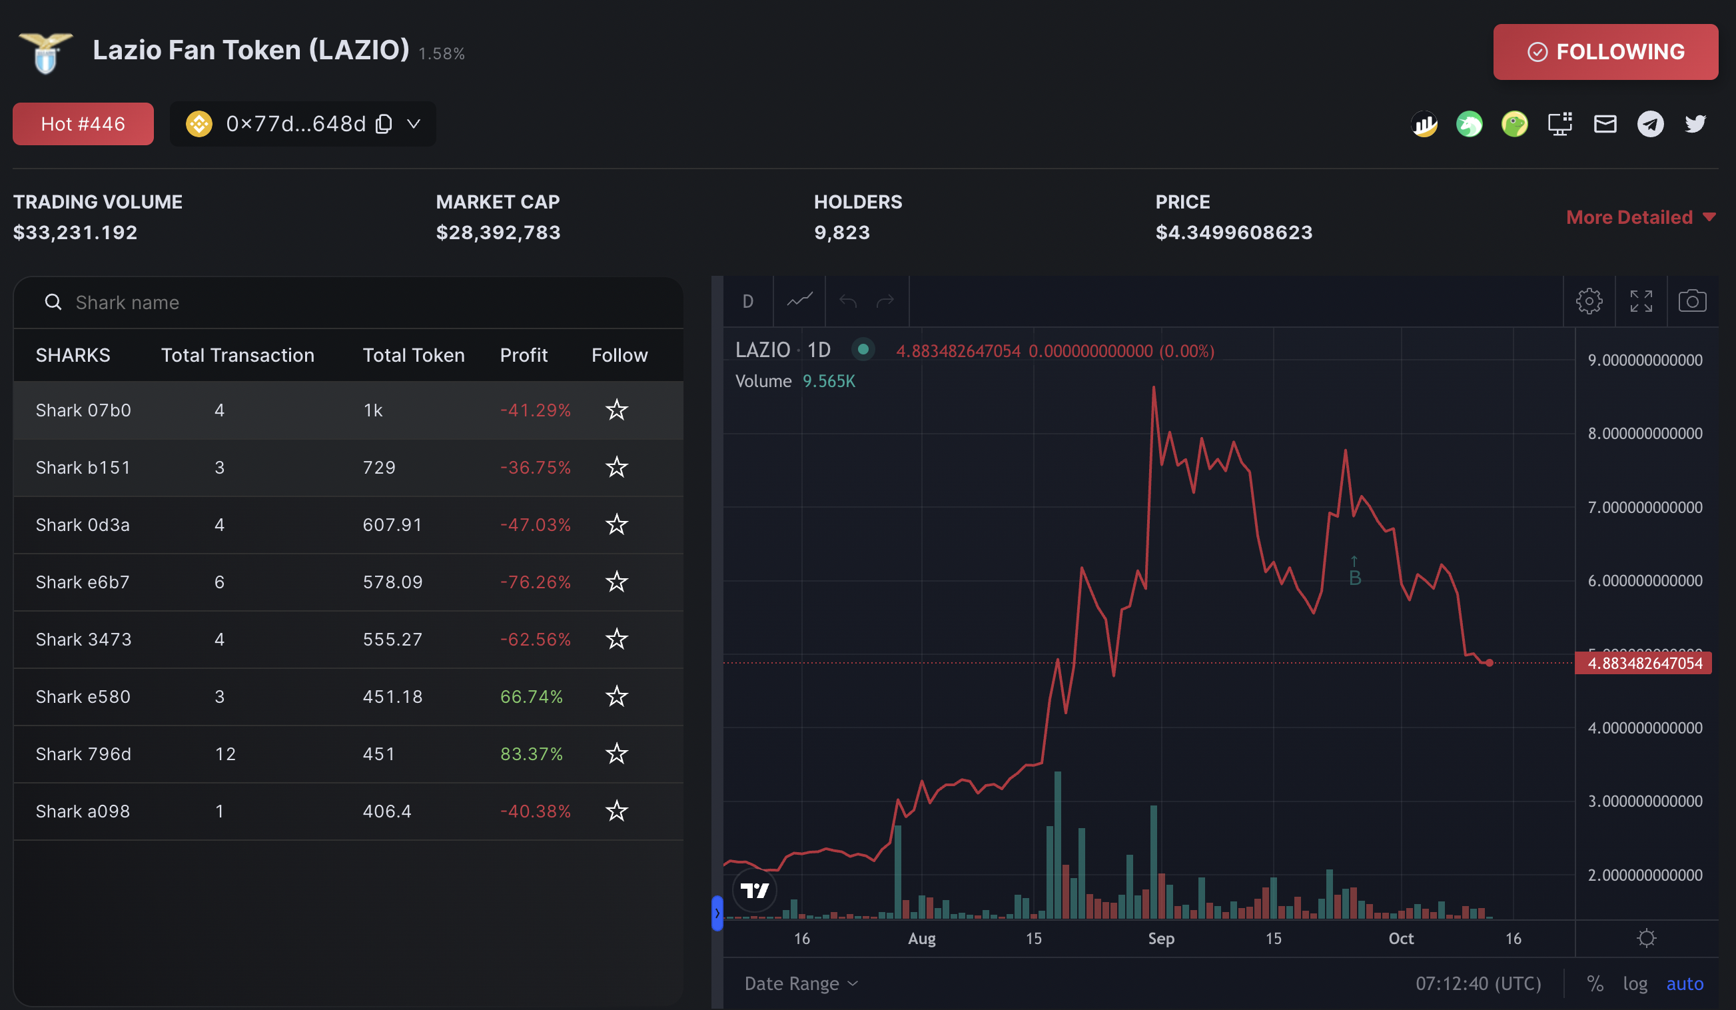Click the fullscreen chart icon
Screen dimensions: 1736x1010
[1641, 301]
